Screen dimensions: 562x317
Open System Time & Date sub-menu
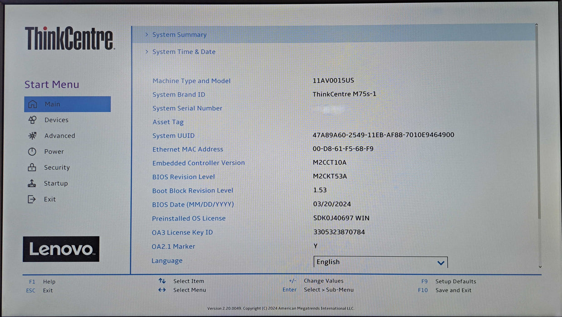tap(184, 52)
